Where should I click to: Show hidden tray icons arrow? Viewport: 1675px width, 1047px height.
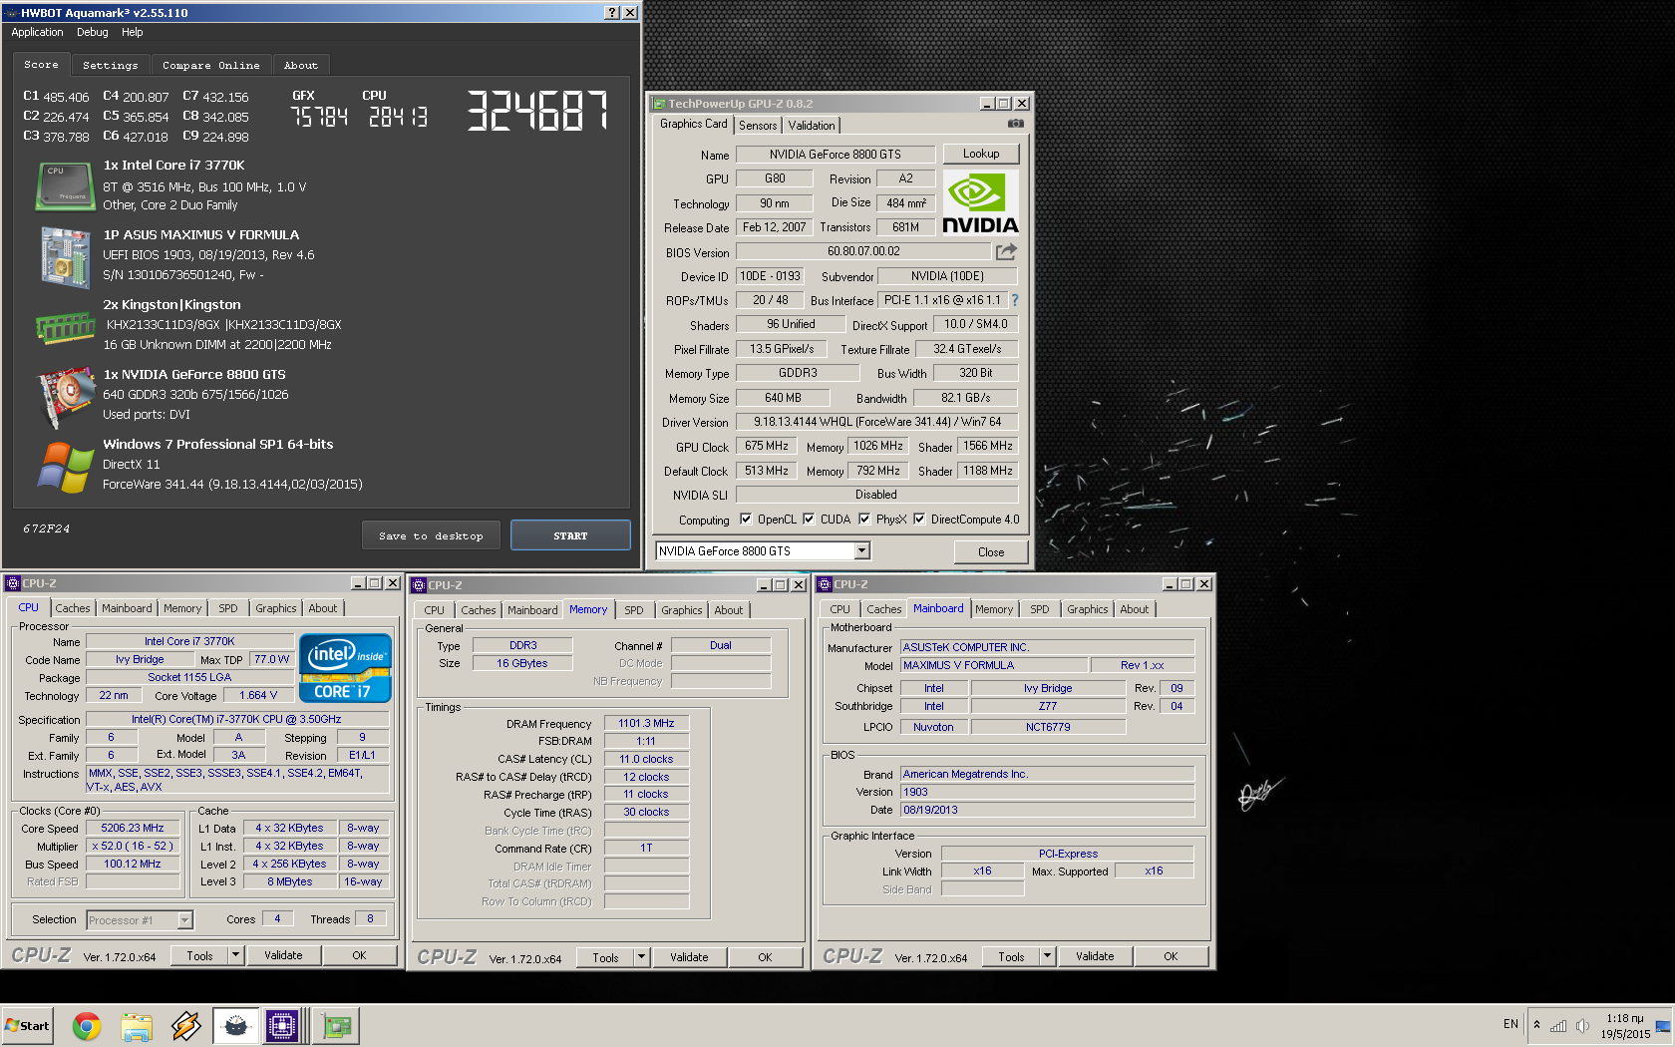(x=1536, y=1025)
